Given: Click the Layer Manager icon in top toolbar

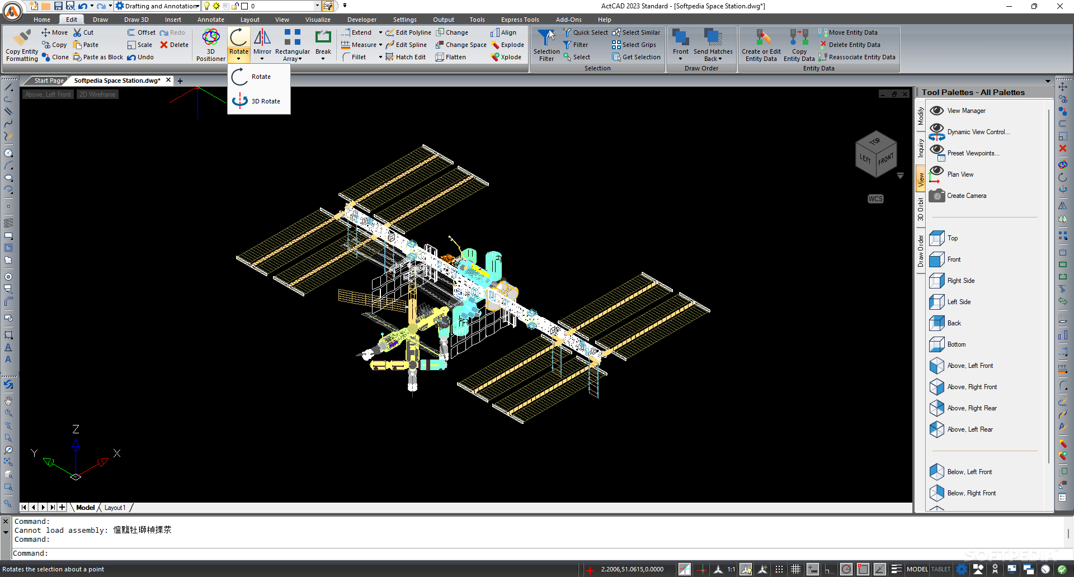Looking at the screenshot, I should (x=328, y=6).
